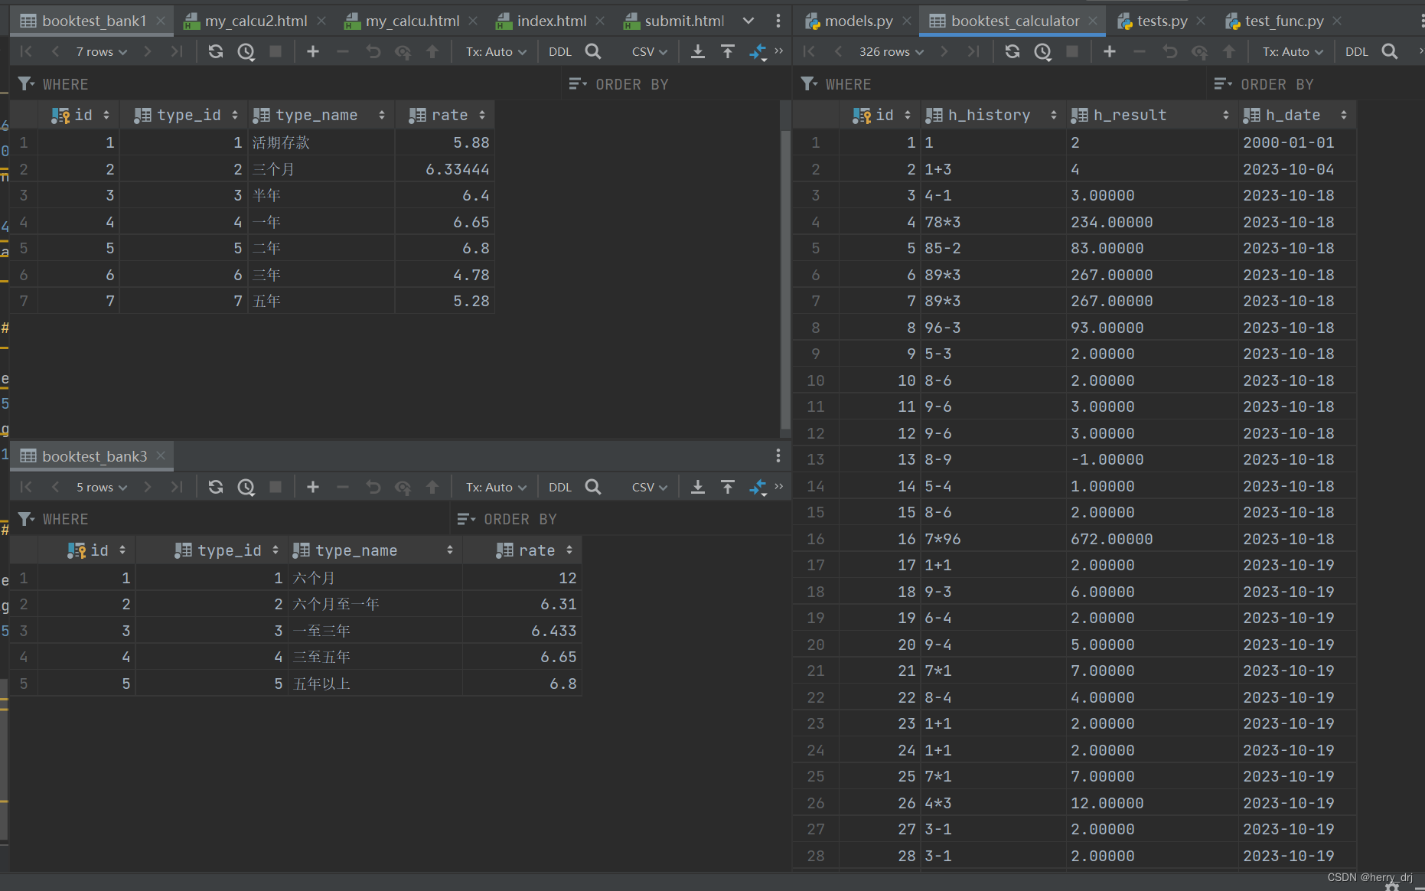Go to last page in booktest_bank1
The height and width of the screenshot is (891, 1425).
point(177,51)
